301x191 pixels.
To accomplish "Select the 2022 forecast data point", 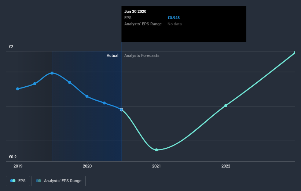I will coord(226,105).
